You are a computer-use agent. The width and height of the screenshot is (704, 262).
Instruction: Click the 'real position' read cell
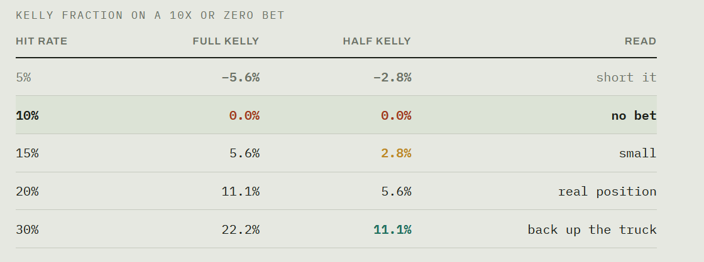(607, 192)
